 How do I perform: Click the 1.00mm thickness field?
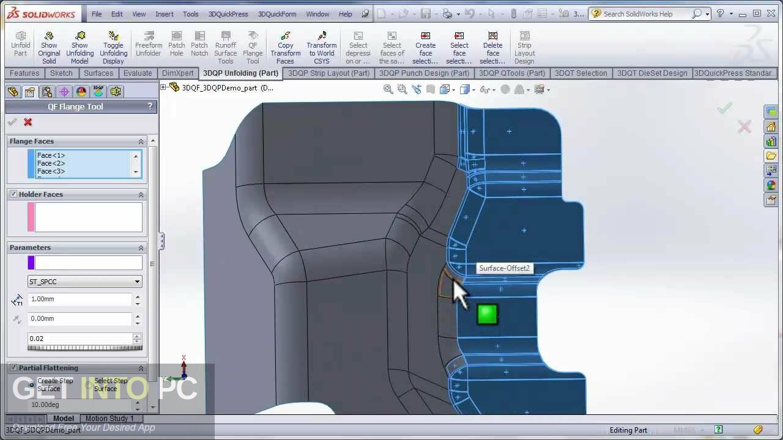coord(80,299)
